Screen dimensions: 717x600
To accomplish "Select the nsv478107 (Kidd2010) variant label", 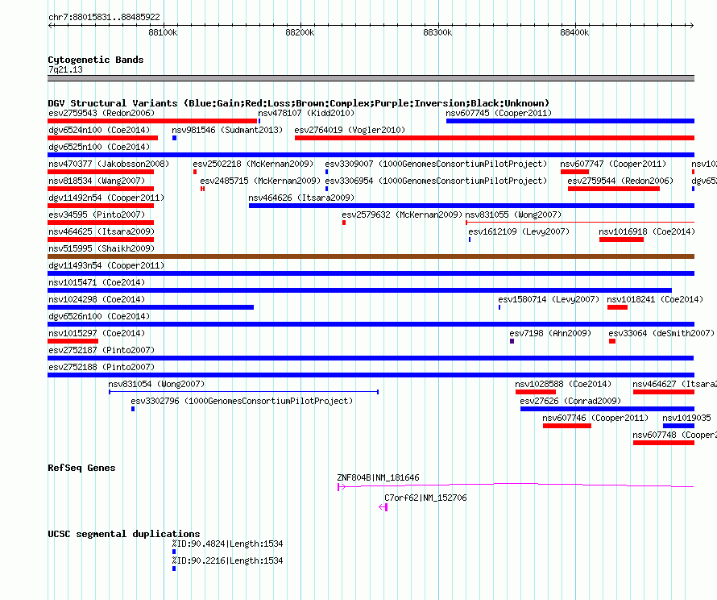I will click(x=306, y=113).
